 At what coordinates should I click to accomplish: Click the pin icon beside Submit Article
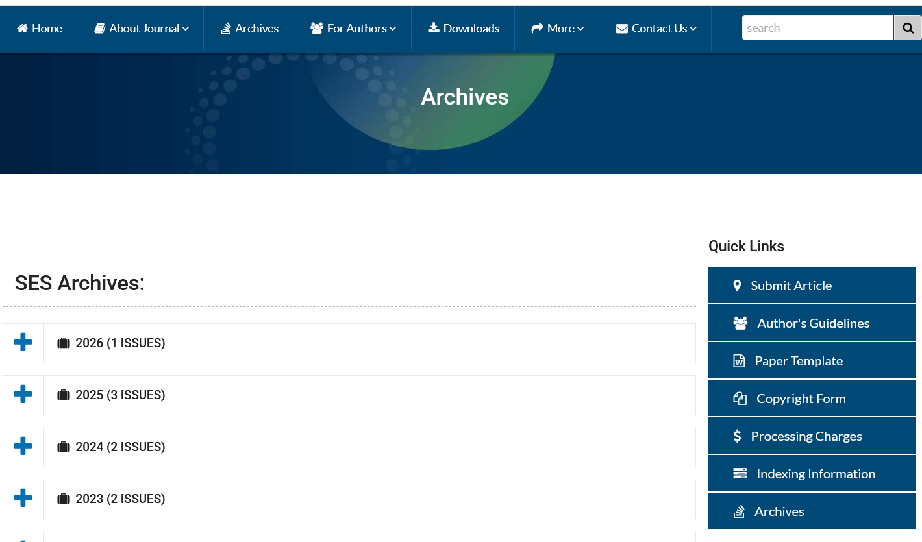737,286
